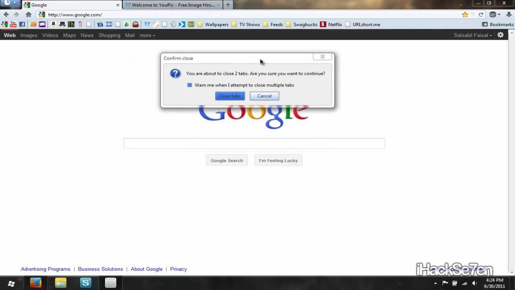This screenshot has height=290, width=515.
Task: Open the filmstrip bookmark icon
Action: point(109,24)
